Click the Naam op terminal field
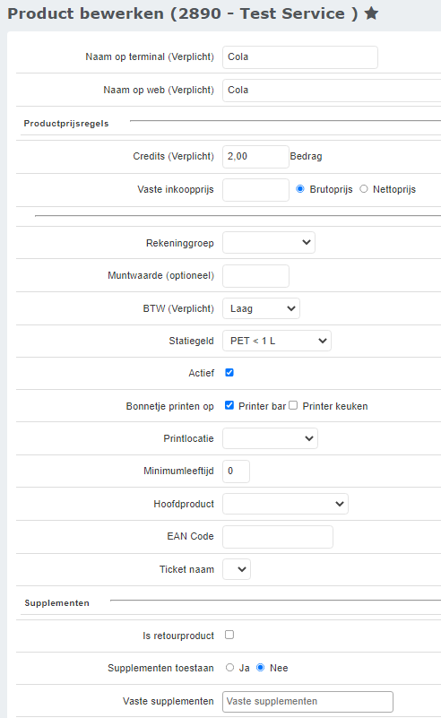This screenshot has width=441, height=718. coord(300,57)
